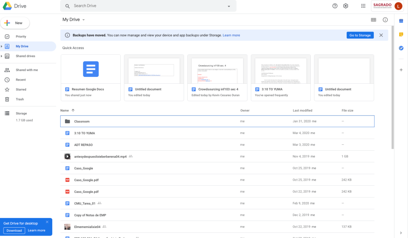Viewport: 408px width, 238px height.
Task: Click the Trash bin icon in sidebar
Action: point(7,99)
